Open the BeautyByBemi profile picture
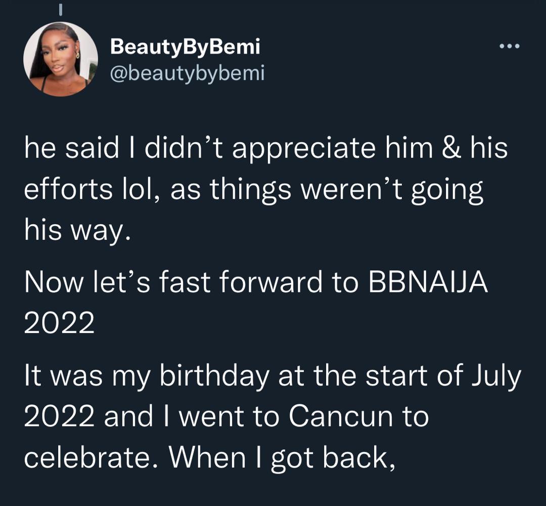The image size is (546, 506). pos(61,60)
